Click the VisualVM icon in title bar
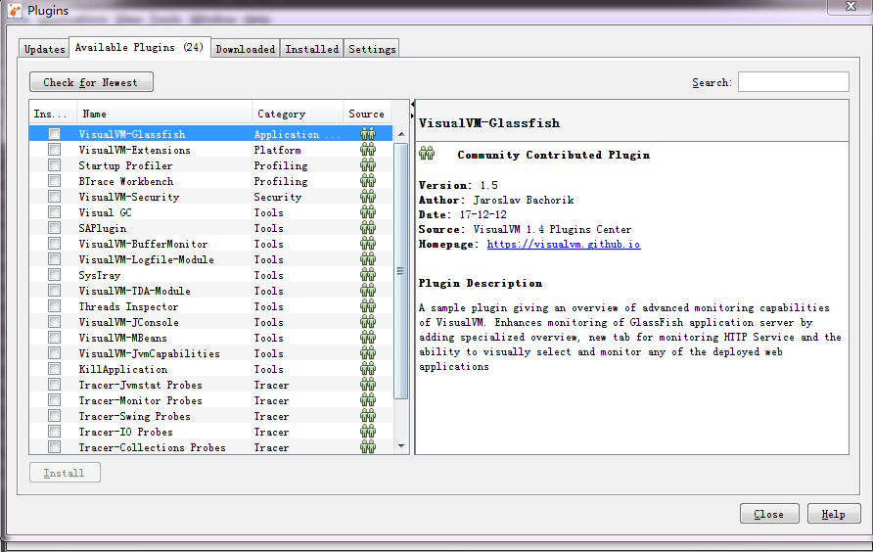The height and width of the screenshot is (552, 873). click(x=14, y=11)
